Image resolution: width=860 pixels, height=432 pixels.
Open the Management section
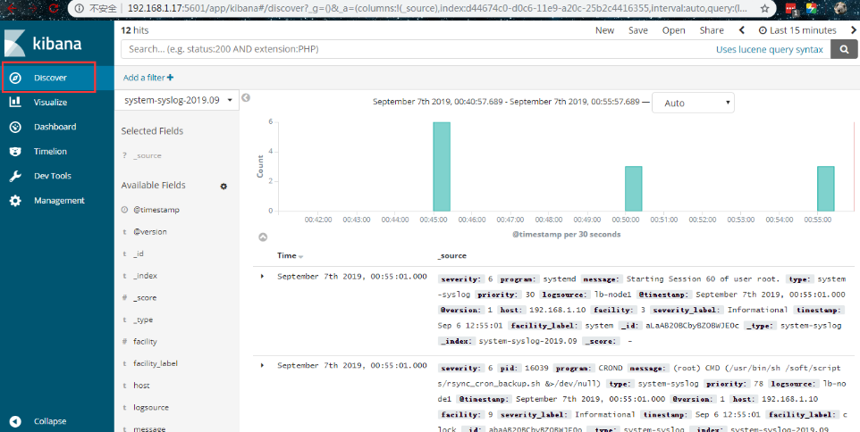point(59,201)
